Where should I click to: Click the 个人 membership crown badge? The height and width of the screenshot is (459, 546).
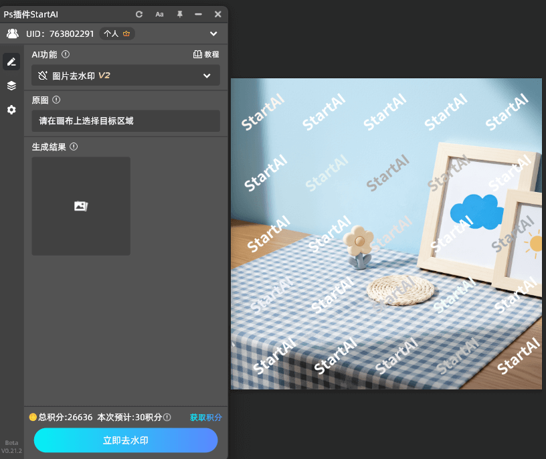point(117,33)
